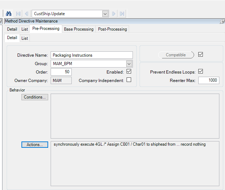
Task: Switch to the Base Processing tab
Action: 79,29
